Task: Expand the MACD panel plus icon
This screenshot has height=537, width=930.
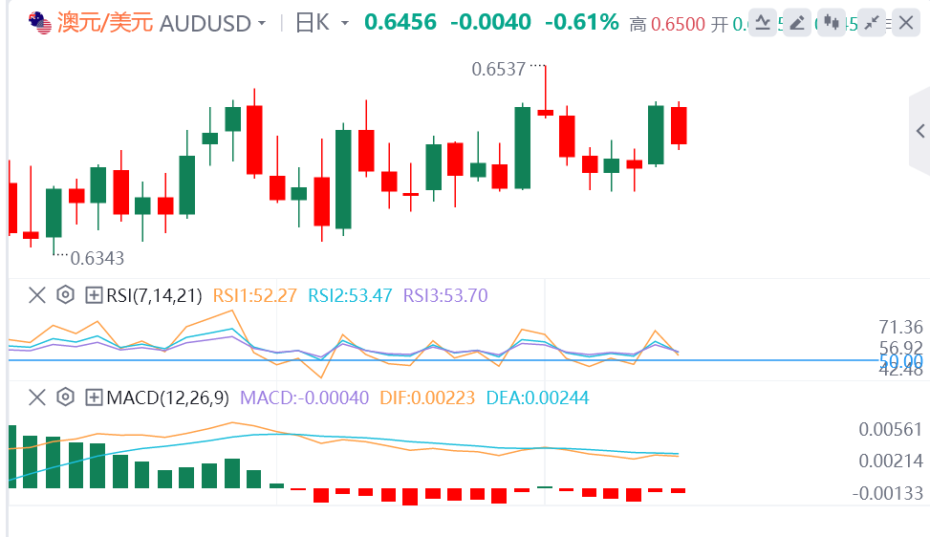Action: tap(94, 397)
